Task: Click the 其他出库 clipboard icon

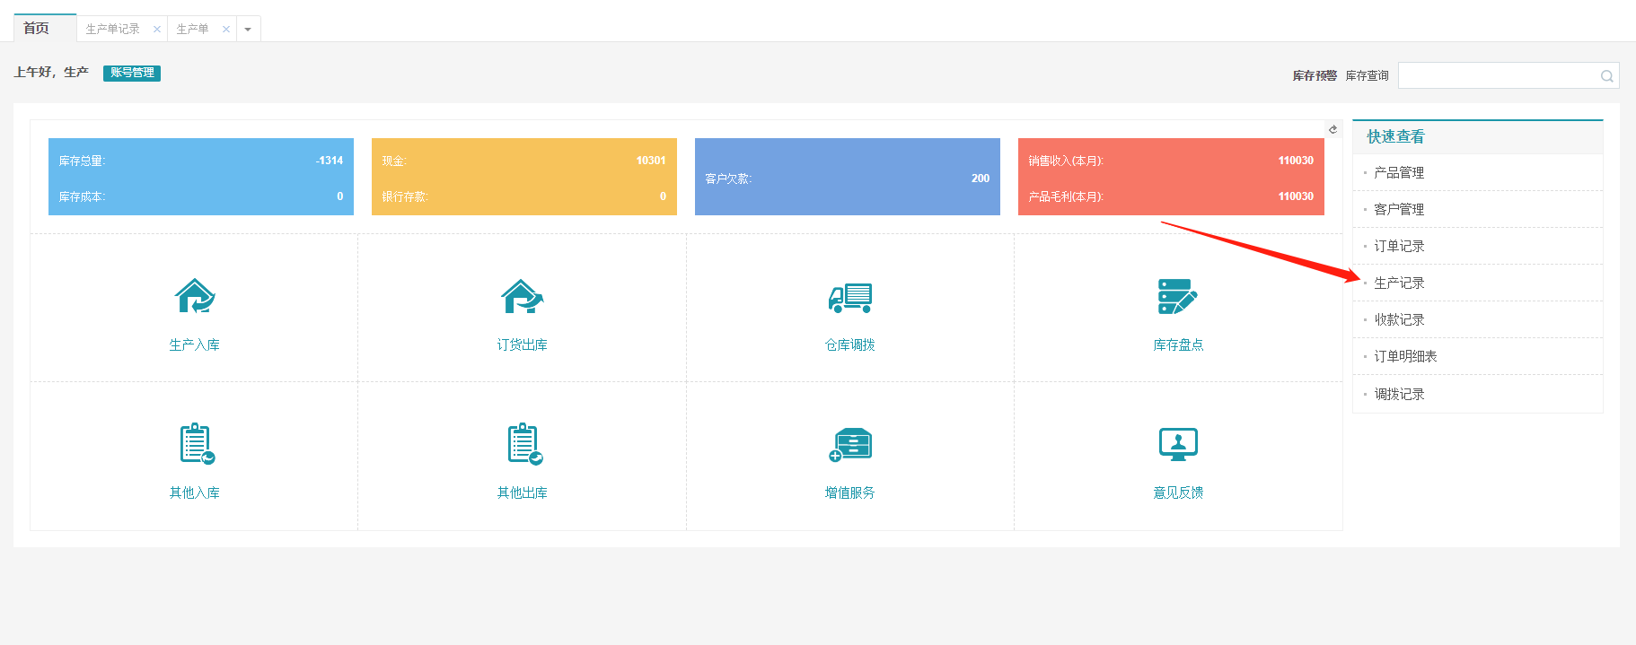Action: tap(523, 444)
